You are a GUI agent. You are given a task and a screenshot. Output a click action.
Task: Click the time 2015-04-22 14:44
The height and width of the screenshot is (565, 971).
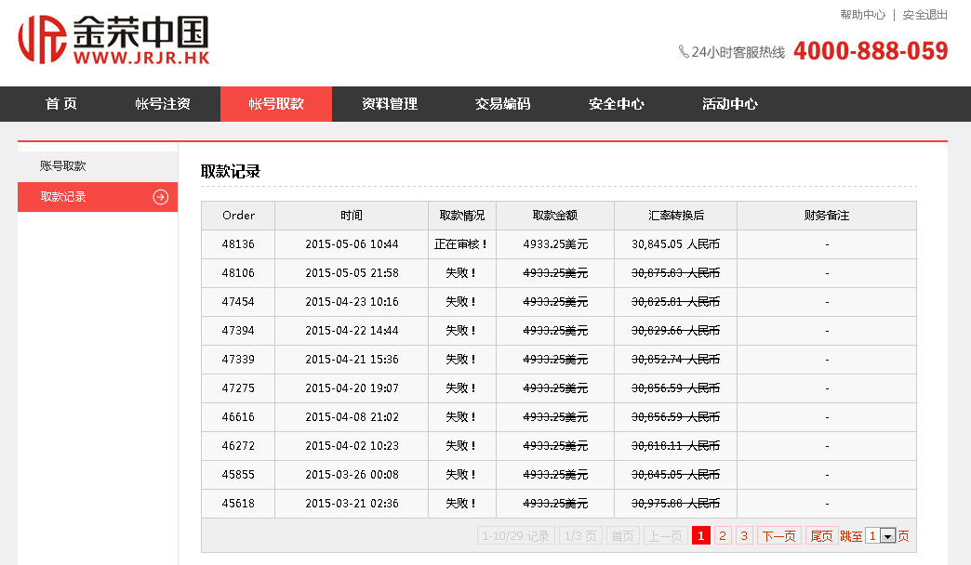tap(352, 331)
